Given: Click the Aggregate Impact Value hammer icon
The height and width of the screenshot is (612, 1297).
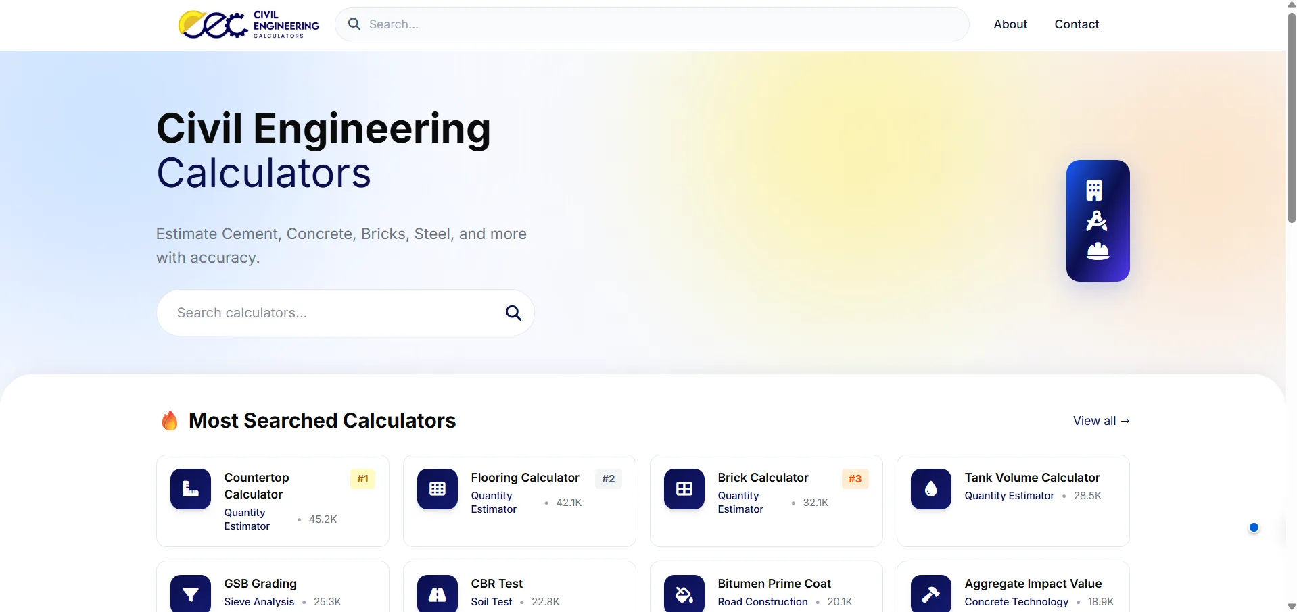Looking at the screenshot, I should click(x=931, y=594).
